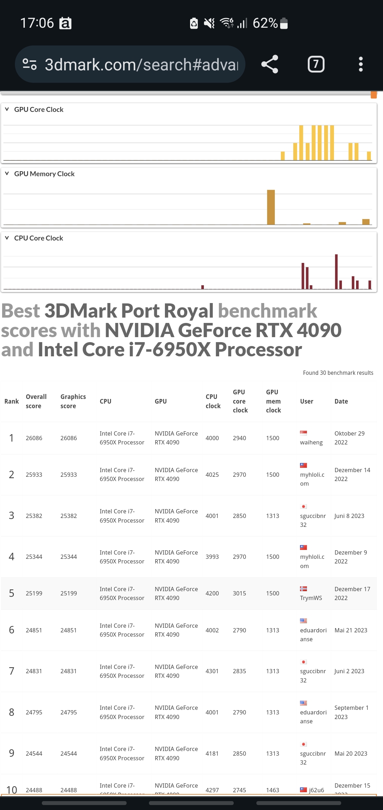The width and height of the screenshot is (383, 810).
Task: Open result with overall score 24544
Action: pos(34,754)
